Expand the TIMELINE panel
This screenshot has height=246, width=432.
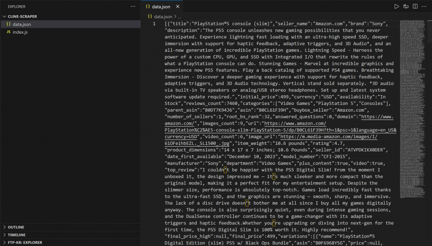point(70,235)
